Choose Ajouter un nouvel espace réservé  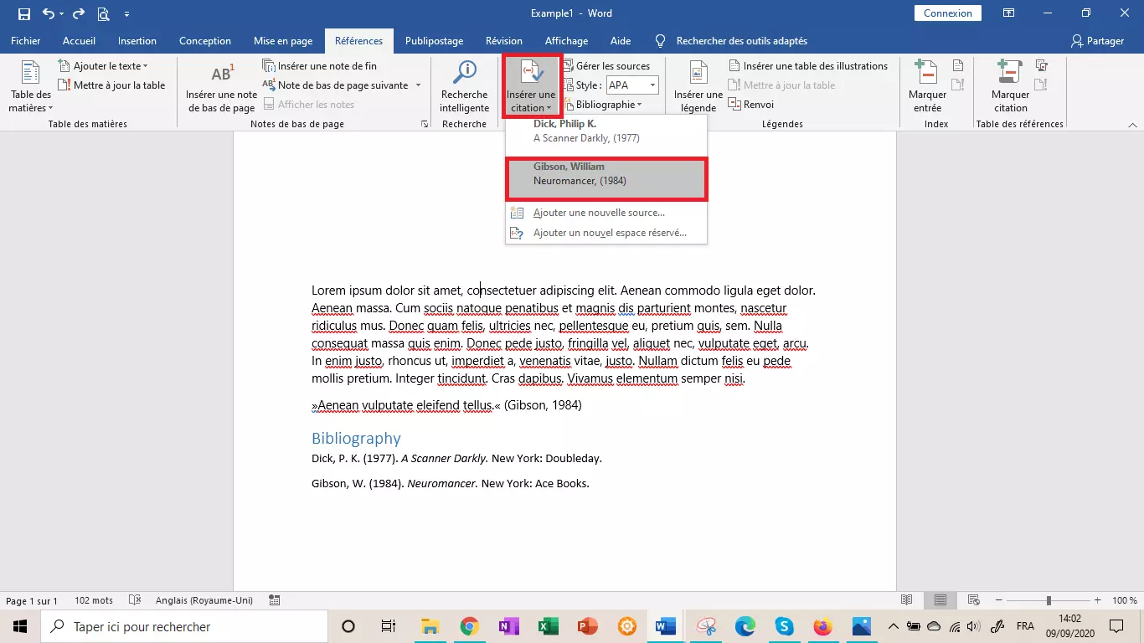click(x=606, y=233)
